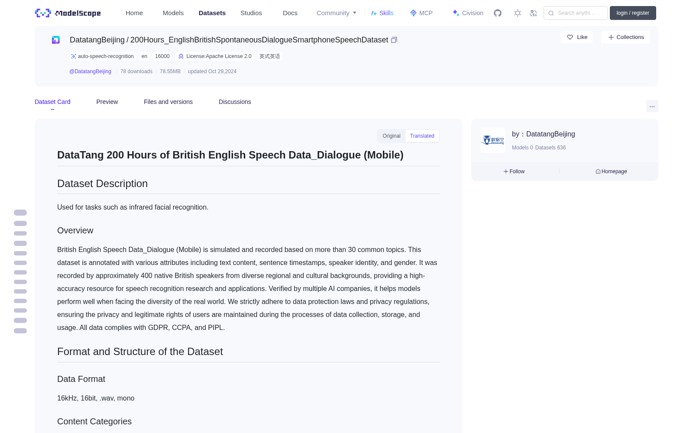
Task: Click the 'updated Oct 29,2024' text
Action: [212, 71]
